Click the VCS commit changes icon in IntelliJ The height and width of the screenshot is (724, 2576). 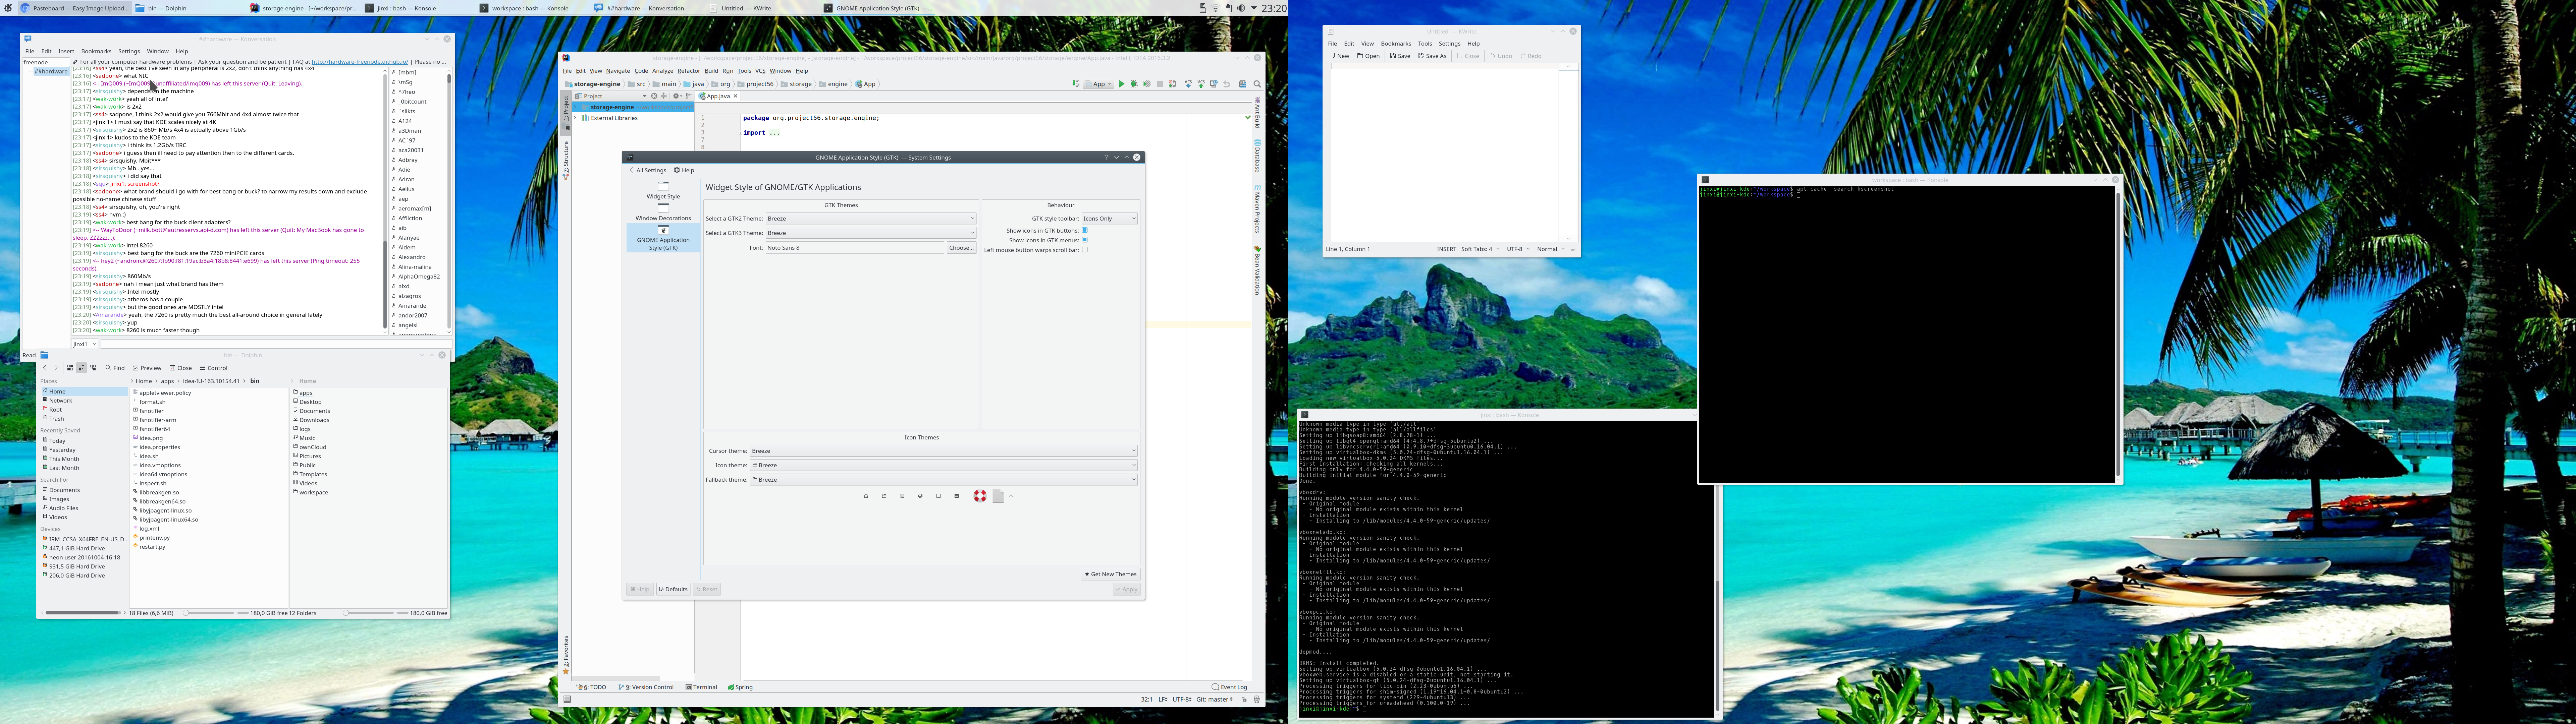[x=1201, y=84]
